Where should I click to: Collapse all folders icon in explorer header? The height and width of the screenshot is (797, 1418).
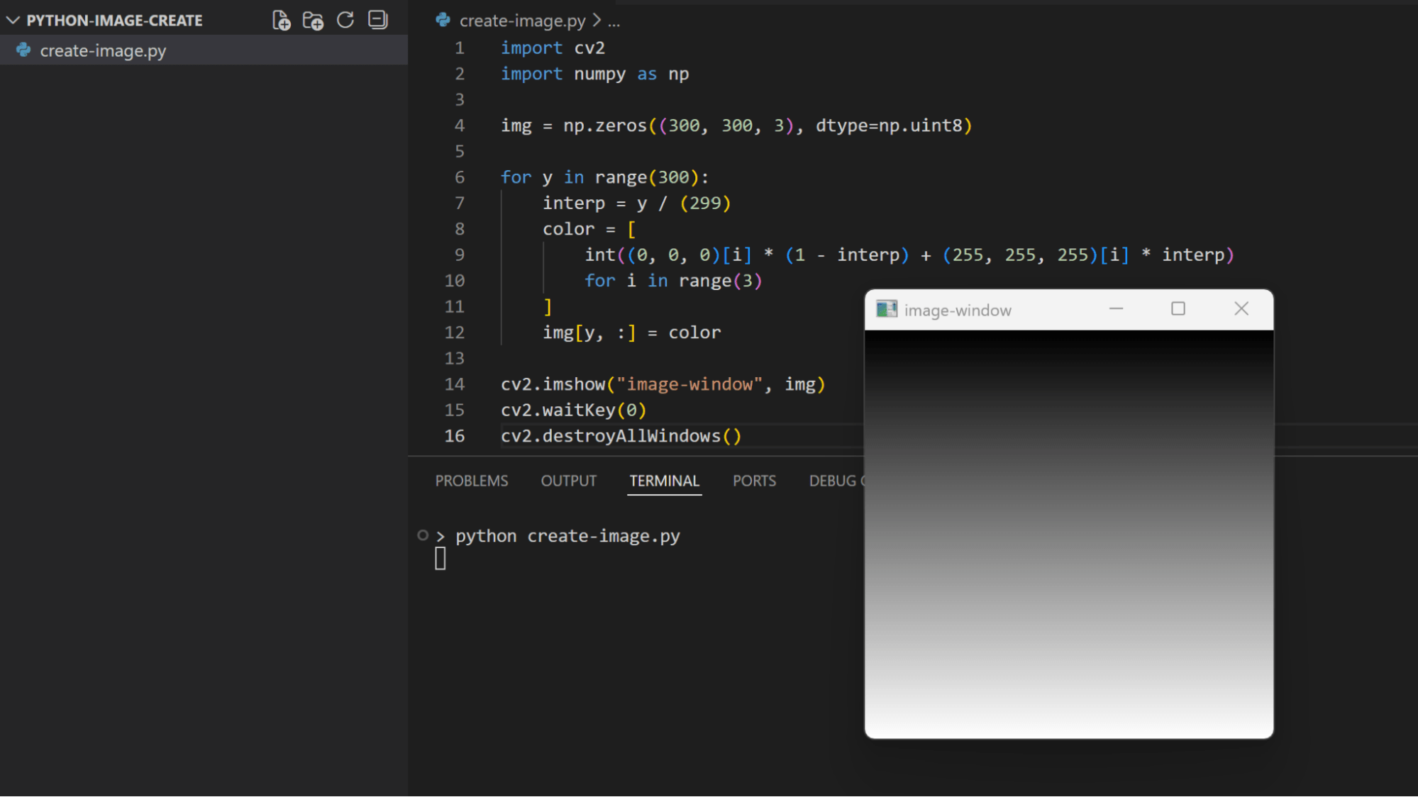pyautogui.click(x=378, y=20)
